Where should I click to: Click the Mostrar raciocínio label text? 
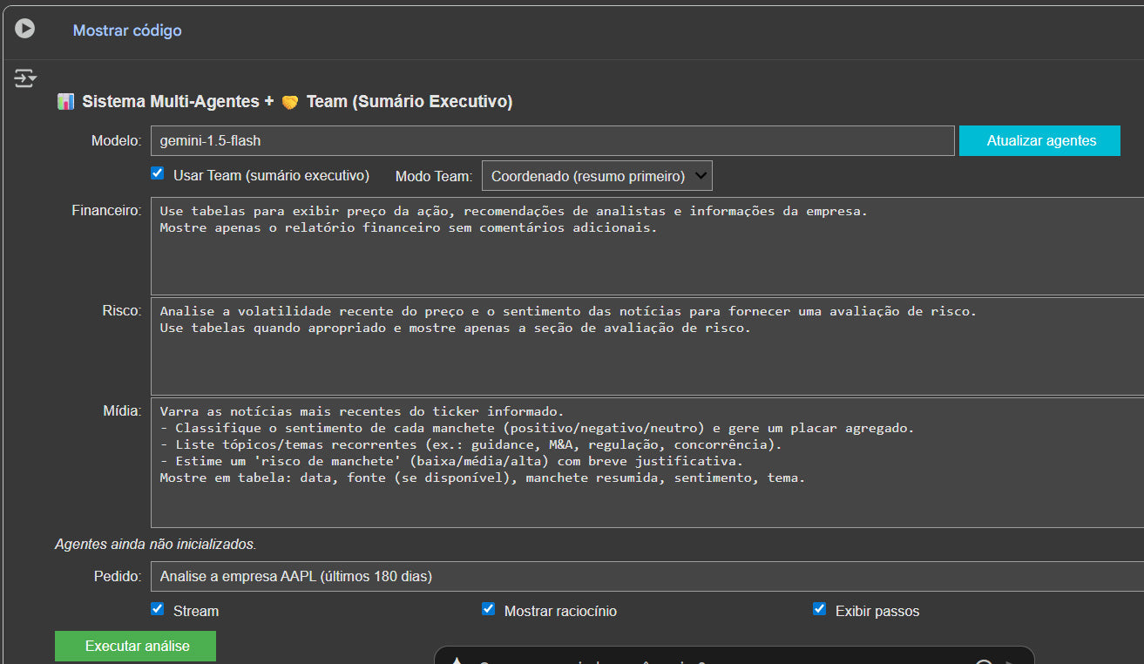click(560, 611)
